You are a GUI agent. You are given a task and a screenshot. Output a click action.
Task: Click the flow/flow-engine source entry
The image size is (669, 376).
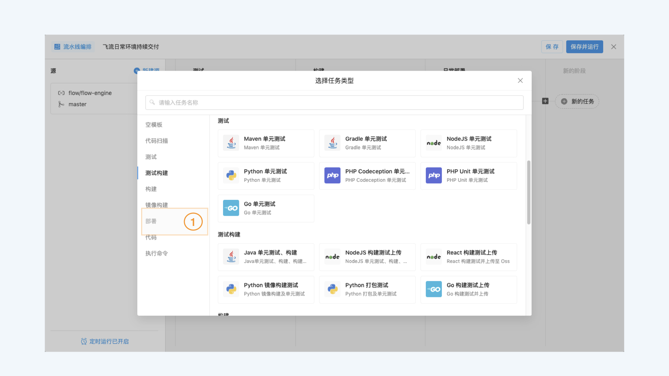(90, 93)
